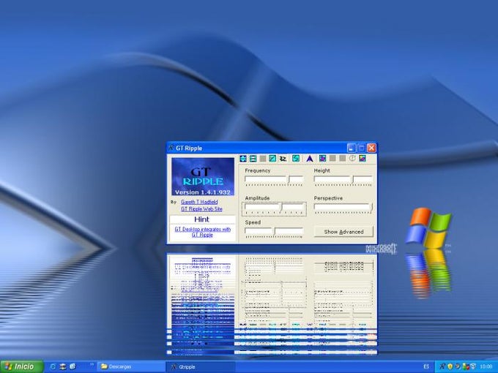Click the grayed clock toolbar icon

(352, 158)
